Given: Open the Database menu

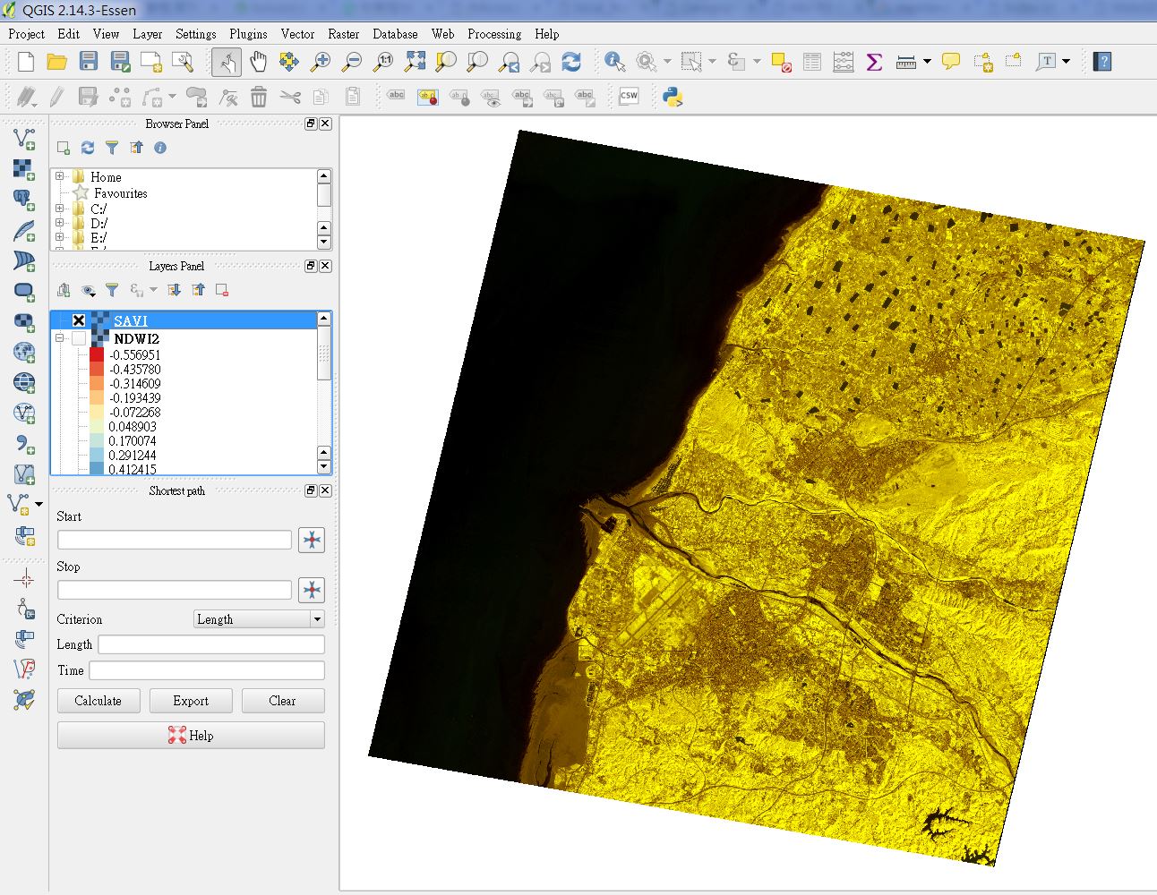Looking at the screenshot, I should [x=395, y=34].
